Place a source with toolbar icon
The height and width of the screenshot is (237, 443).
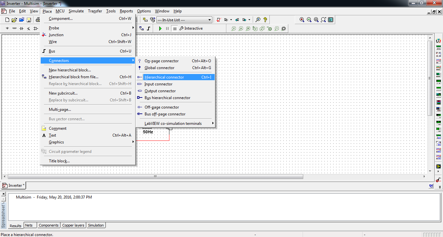click(7, 29)
